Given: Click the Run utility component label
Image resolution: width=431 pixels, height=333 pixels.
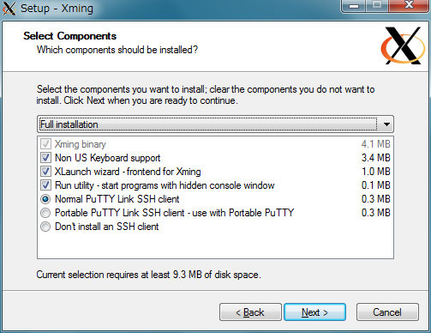Looking at the screenshot, I should tap(165, 185).
